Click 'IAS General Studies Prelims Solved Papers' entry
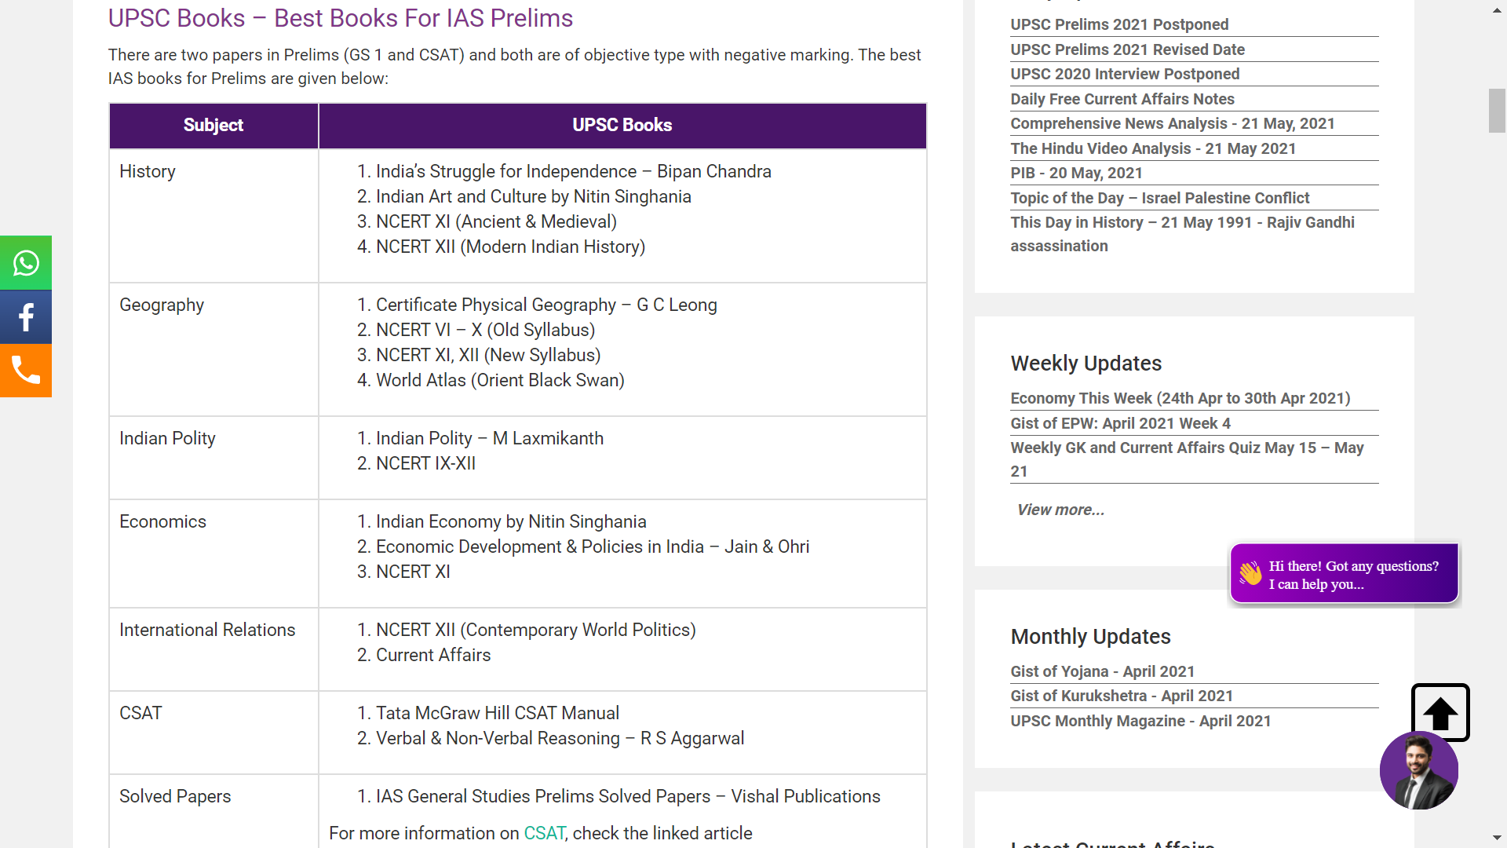Screen dimensions: 1507x848 [628, 796]
